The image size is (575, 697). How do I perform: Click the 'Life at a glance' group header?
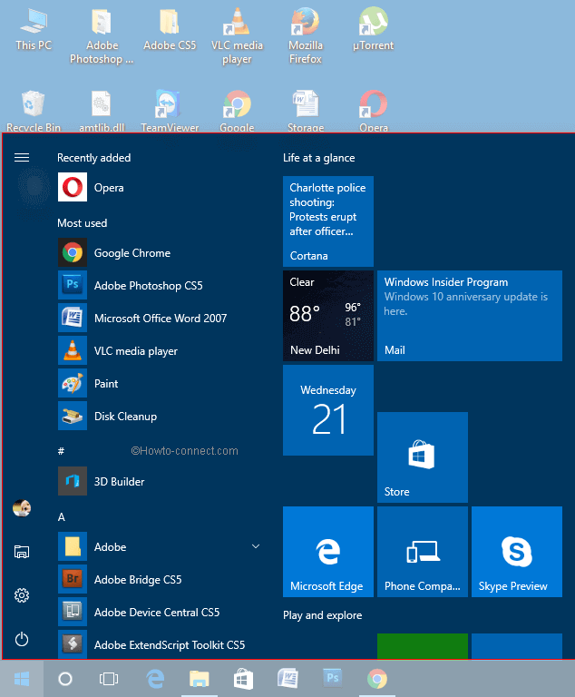(x=318, y=158)
